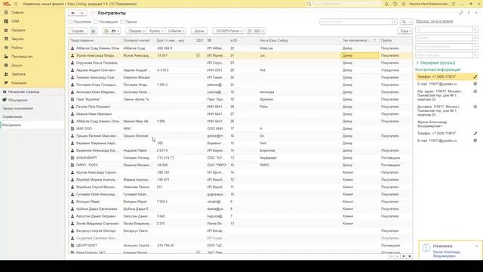Toggle the Прочие filter checkbox
Viewport: 483px width, 272px height.
pyautogui.click(x=122, y=22)
